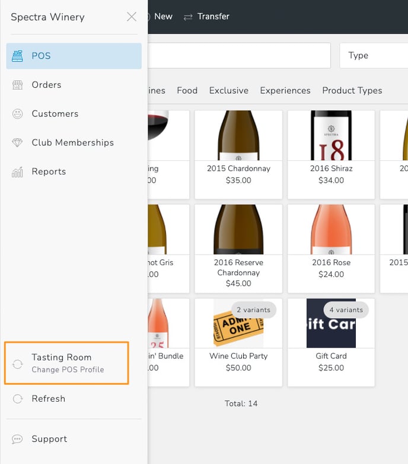Screen dimensions: 408x464
Task: Switch to the Product Types tab
Action: [352, 91]
